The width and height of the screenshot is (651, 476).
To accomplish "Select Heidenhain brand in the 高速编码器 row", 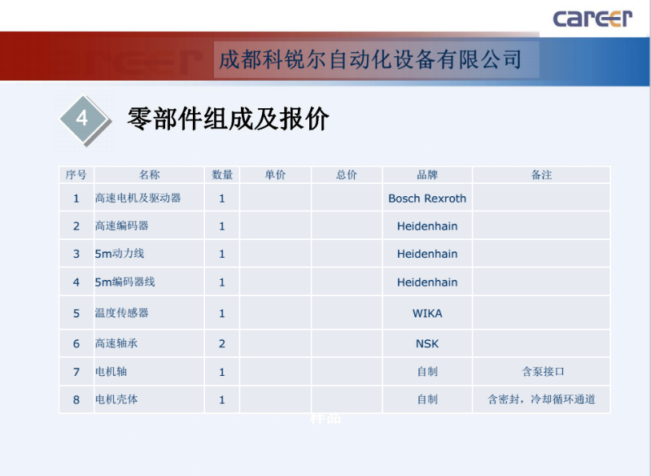I will click(427, 226).
